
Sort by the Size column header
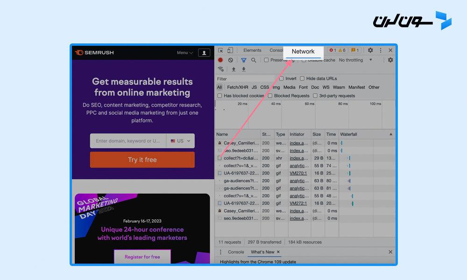[x=318, y=134]
